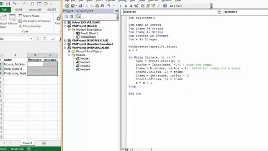Add a new sheet with plus button
The height and width of the screenshot is (151, 268).
pos(44,143)
